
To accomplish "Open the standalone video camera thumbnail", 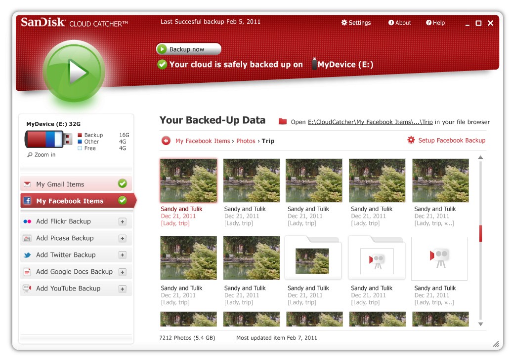I will (440, 258).
